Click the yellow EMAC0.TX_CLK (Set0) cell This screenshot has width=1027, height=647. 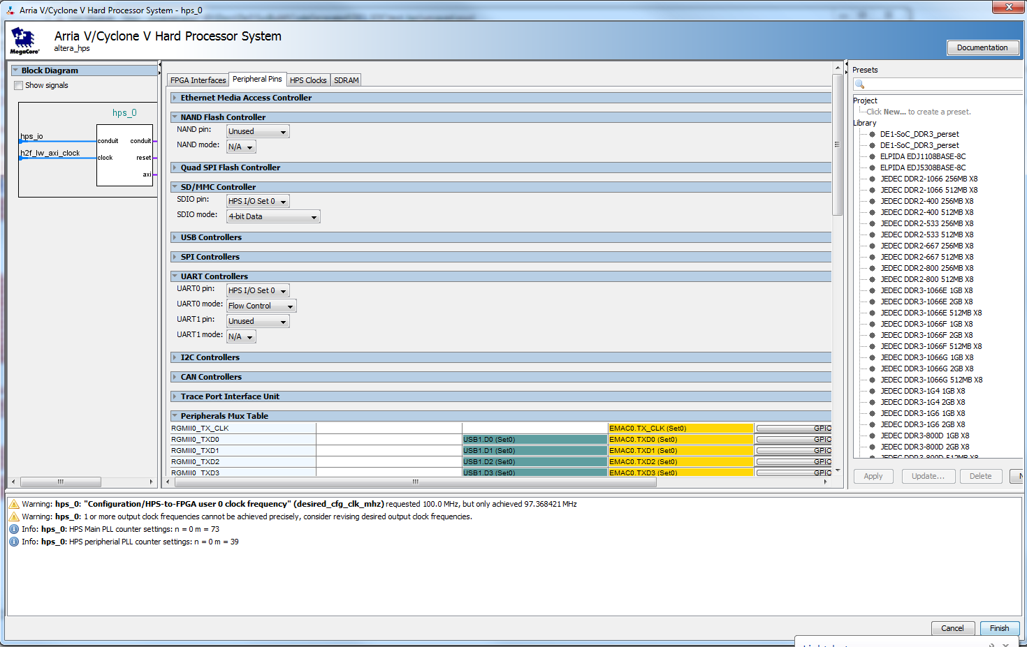click(680, 429)
